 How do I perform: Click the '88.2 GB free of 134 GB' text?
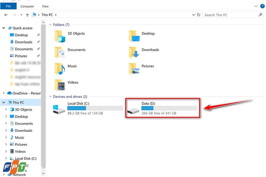coord(85,113)
